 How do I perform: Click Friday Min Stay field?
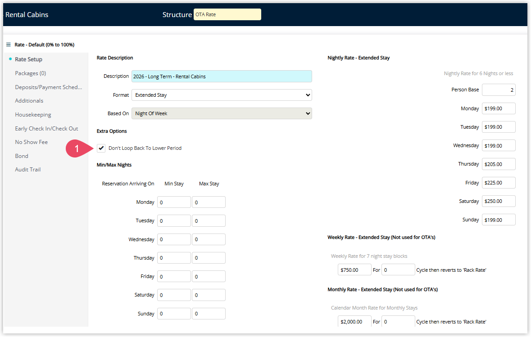pos(174,276)
